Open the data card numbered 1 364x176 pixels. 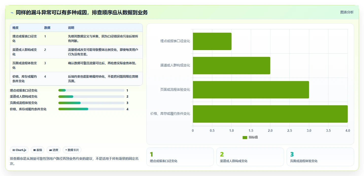(180, 157)
